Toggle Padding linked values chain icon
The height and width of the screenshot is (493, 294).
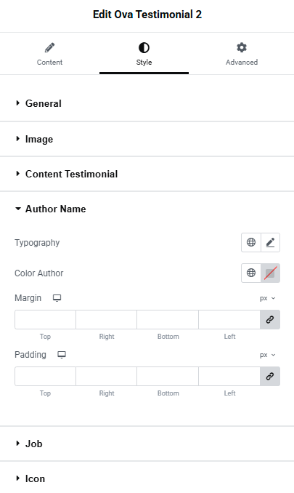(x=270, y=377)
